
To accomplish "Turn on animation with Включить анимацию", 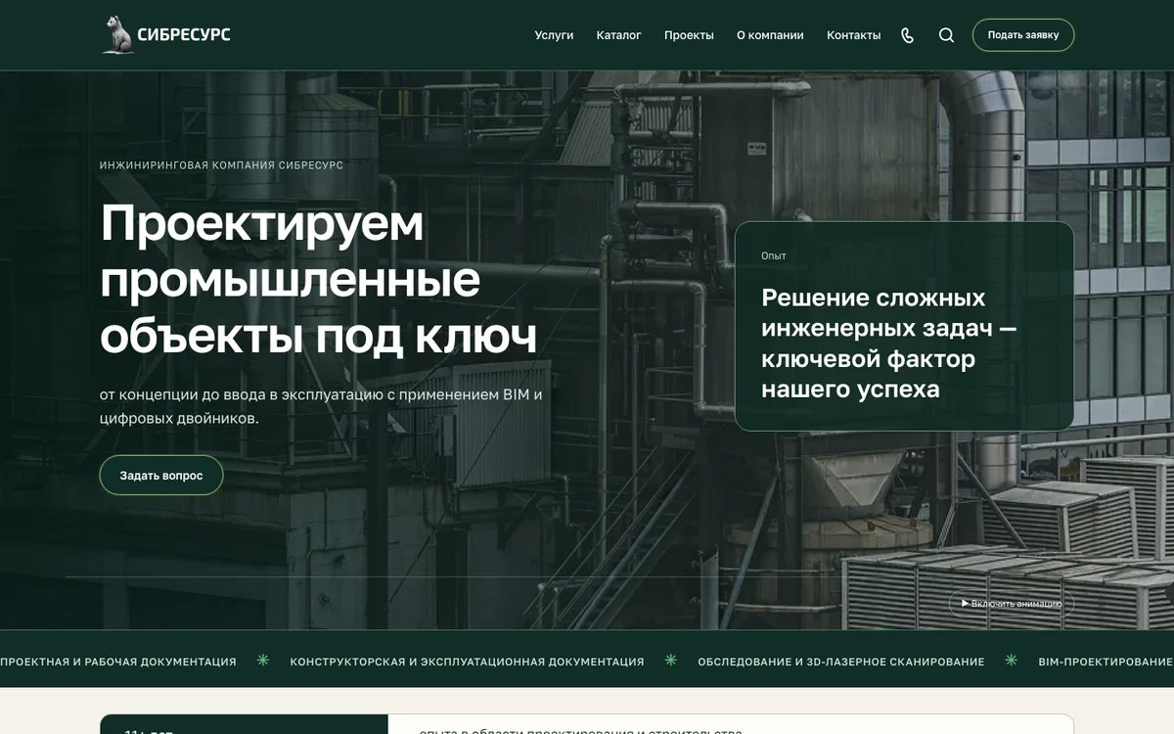I will [x=1012, y=604].
